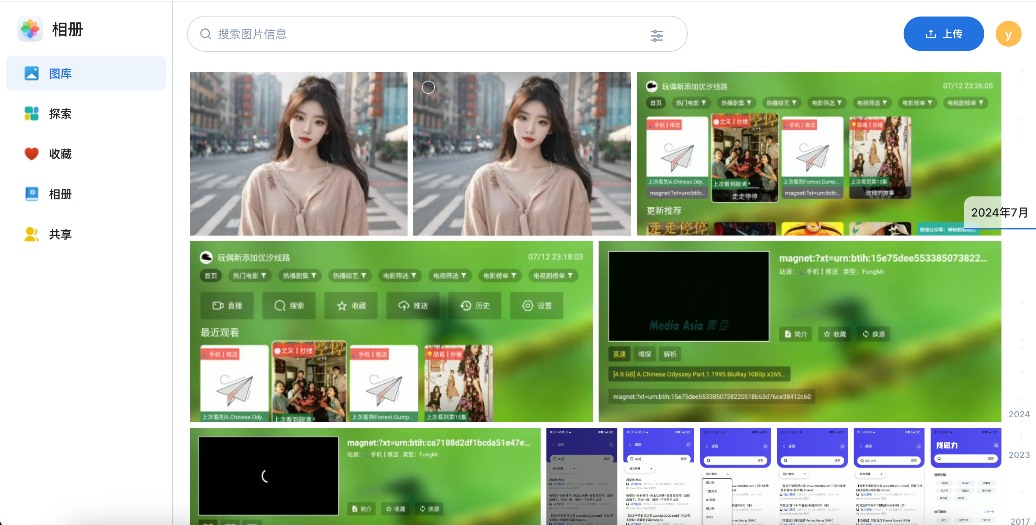1036x525 pixels.
Task: Select the second portrait photo's circle checkbox
Action: click(428, 87)
